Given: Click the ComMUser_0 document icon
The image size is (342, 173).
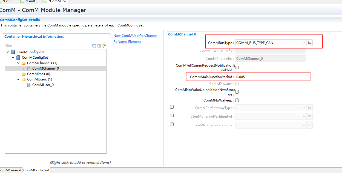Looking at the screenshot, I should pyautogui.click(x=29, y=85).
